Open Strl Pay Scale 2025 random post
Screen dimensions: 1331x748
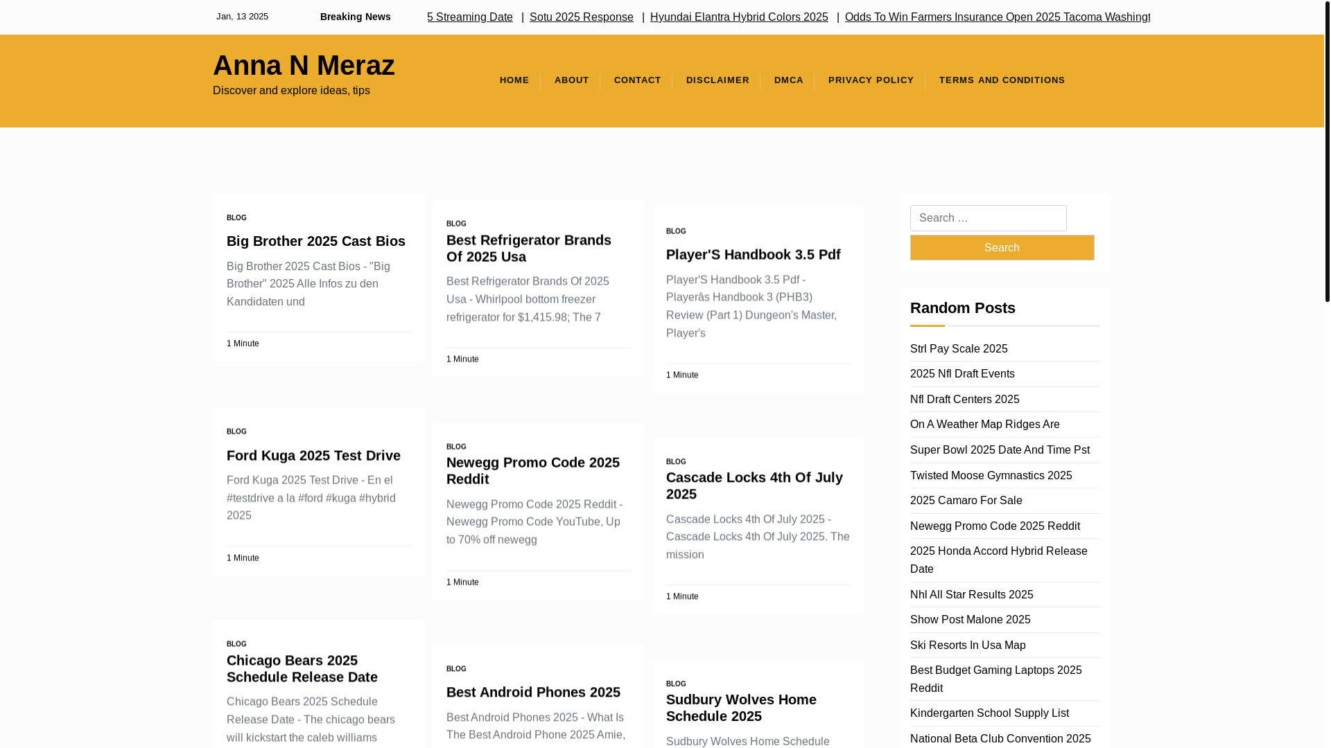(x=959, y=348)
